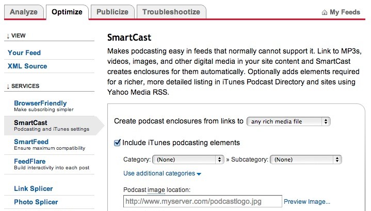Open the Publicize tab
The width and height of the screenshot is (371, 211).
[x=112, y=12]
